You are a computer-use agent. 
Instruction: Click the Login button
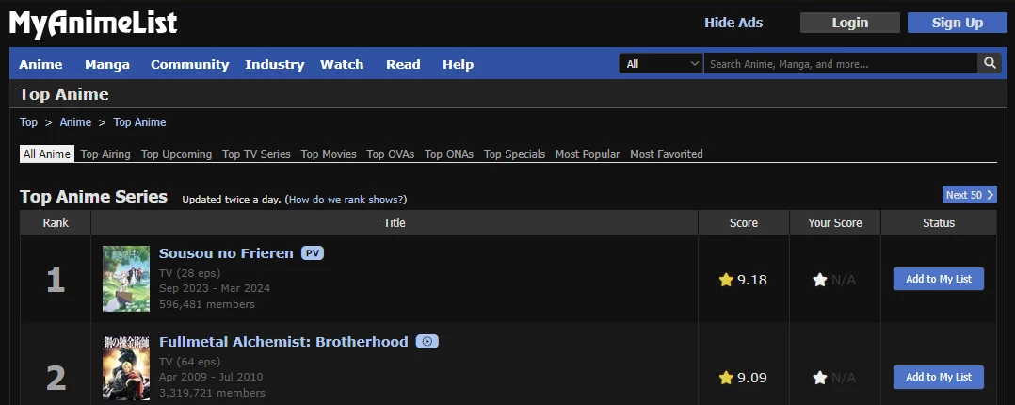coord(850,23)
